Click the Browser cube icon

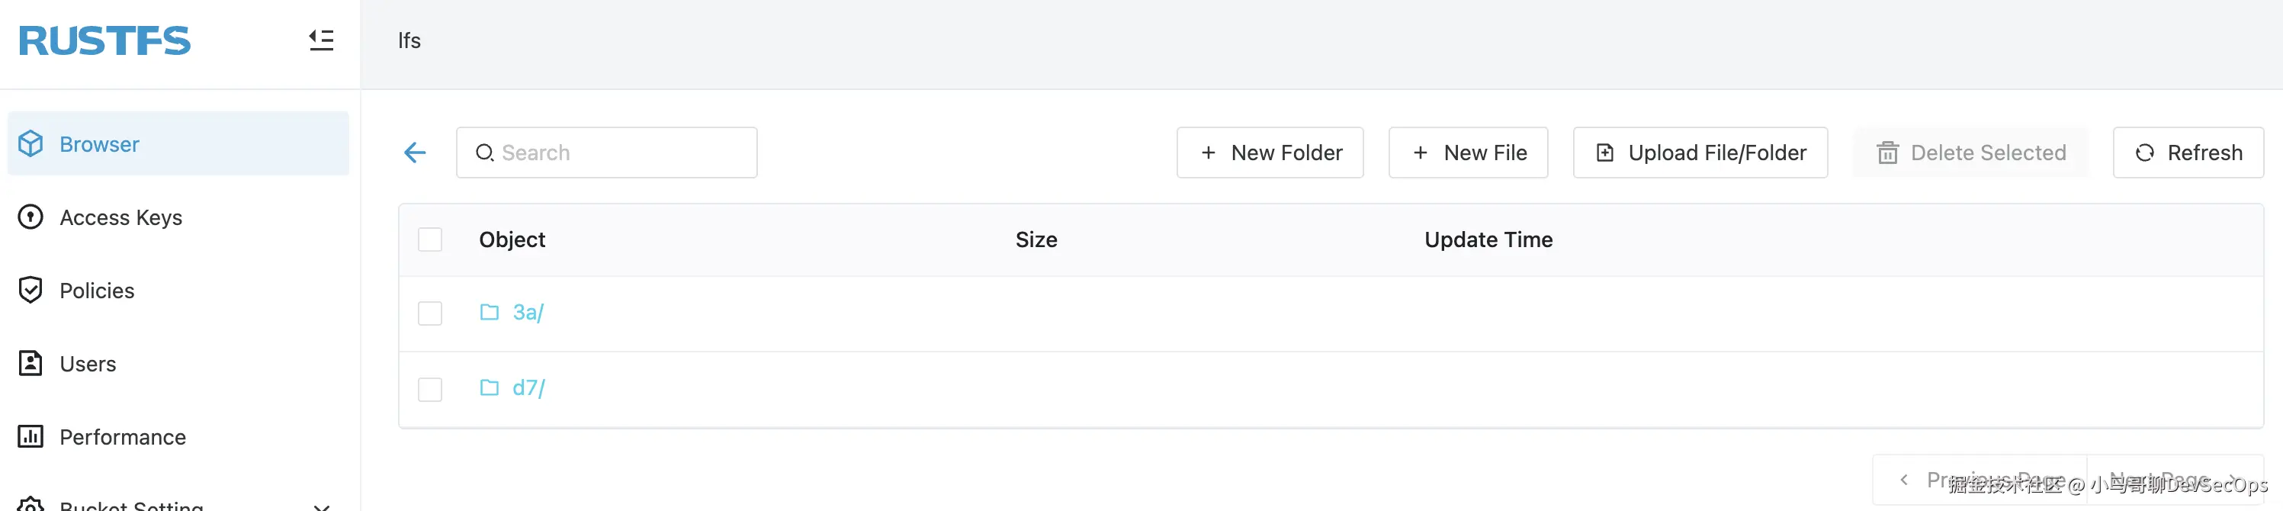coord(31,143)
